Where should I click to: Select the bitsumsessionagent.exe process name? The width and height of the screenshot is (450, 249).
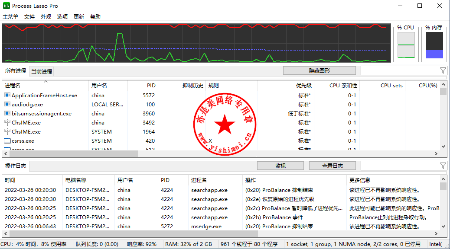42,114
